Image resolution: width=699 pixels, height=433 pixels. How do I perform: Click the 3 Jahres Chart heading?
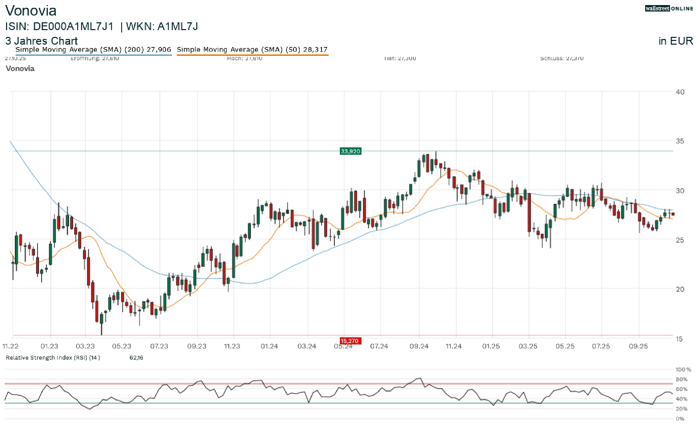(41, 41)
